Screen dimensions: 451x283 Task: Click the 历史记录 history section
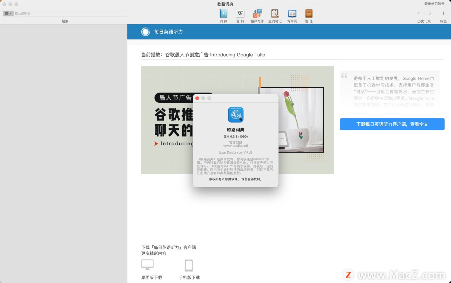pyautogui.click(x=424, y=21)
